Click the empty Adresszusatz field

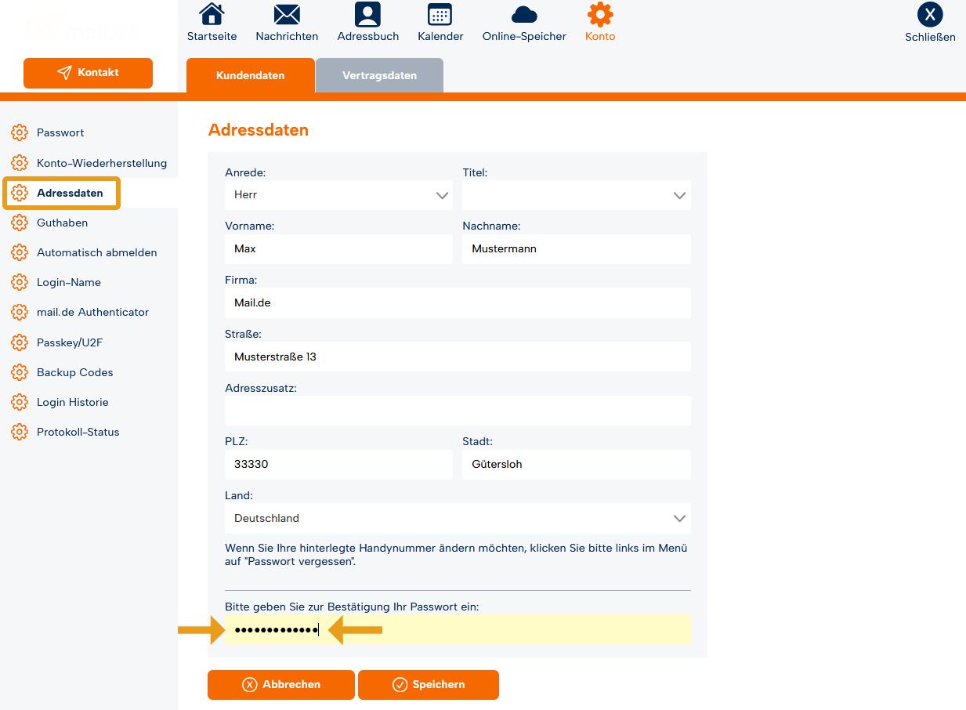(458, 411)
